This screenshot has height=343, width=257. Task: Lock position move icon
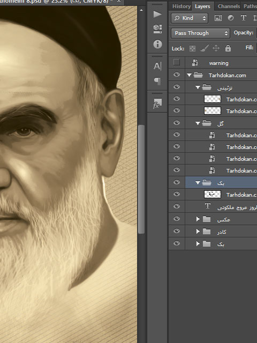216,48
